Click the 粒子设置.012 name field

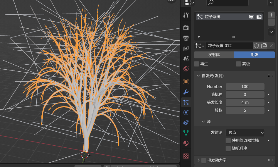(229, 46)
